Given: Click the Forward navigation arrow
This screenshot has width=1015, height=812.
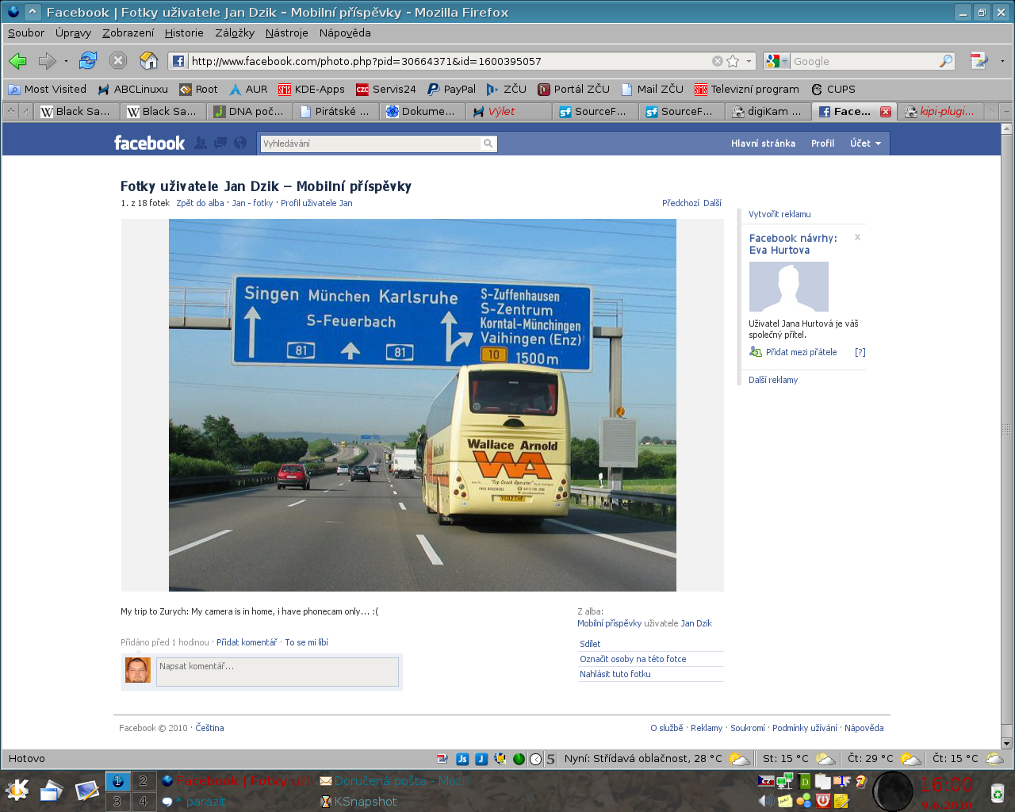Looking at the screenshot, I should [48, 61].
